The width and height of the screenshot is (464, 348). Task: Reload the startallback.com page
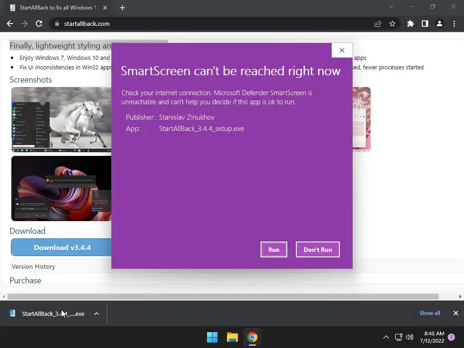click(39, 24)
